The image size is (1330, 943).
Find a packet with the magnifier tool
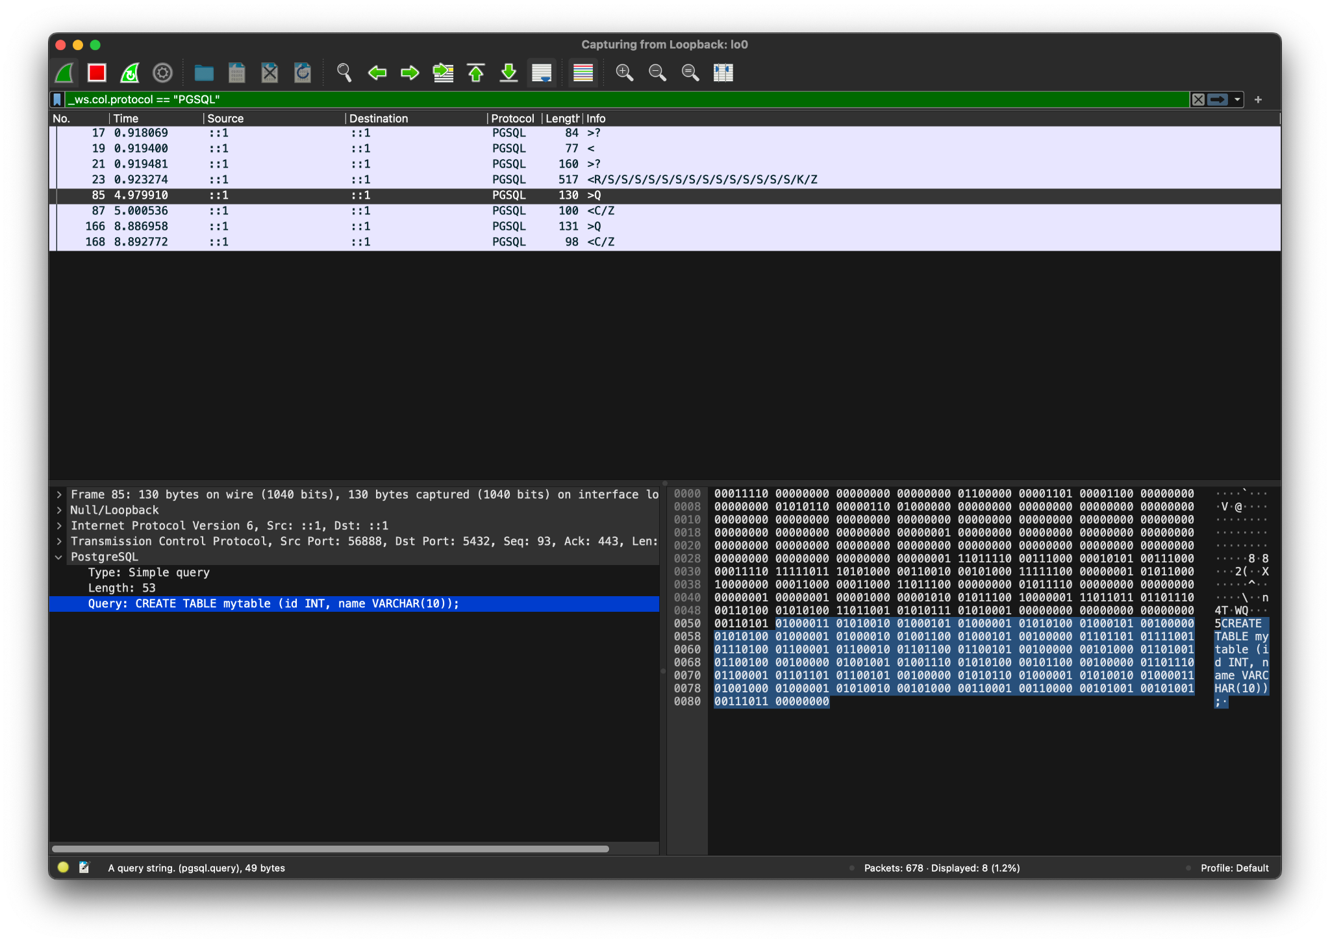pos(344,73)
